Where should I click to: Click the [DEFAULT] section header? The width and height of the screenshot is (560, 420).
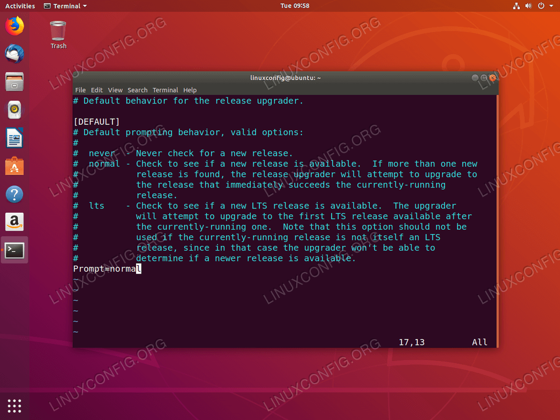(96, 122)
